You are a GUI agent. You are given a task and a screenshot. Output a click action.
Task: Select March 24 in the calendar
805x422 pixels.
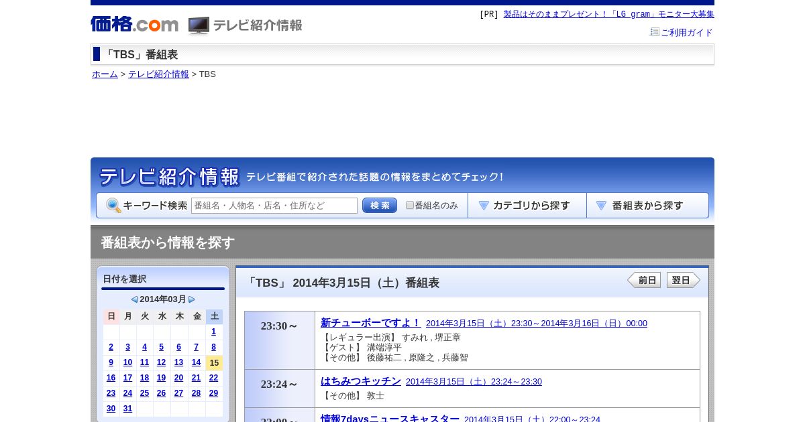click(x=127, y=393)
